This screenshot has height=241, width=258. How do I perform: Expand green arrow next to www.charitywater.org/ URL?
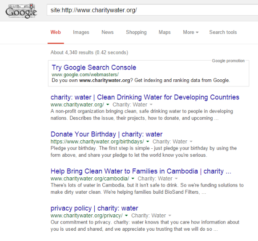coord(108,104)
